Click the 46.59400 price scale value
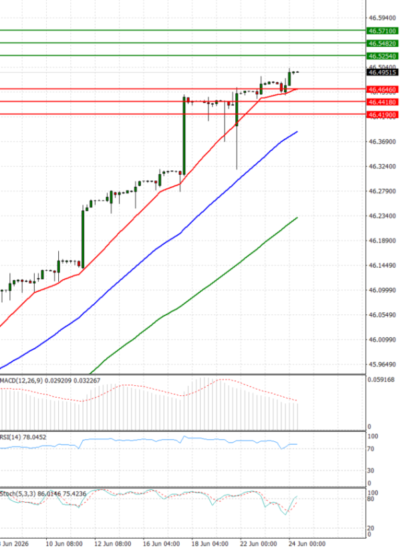Image resolution: width=401 pixels, height=548 pixels. point(382,18)
